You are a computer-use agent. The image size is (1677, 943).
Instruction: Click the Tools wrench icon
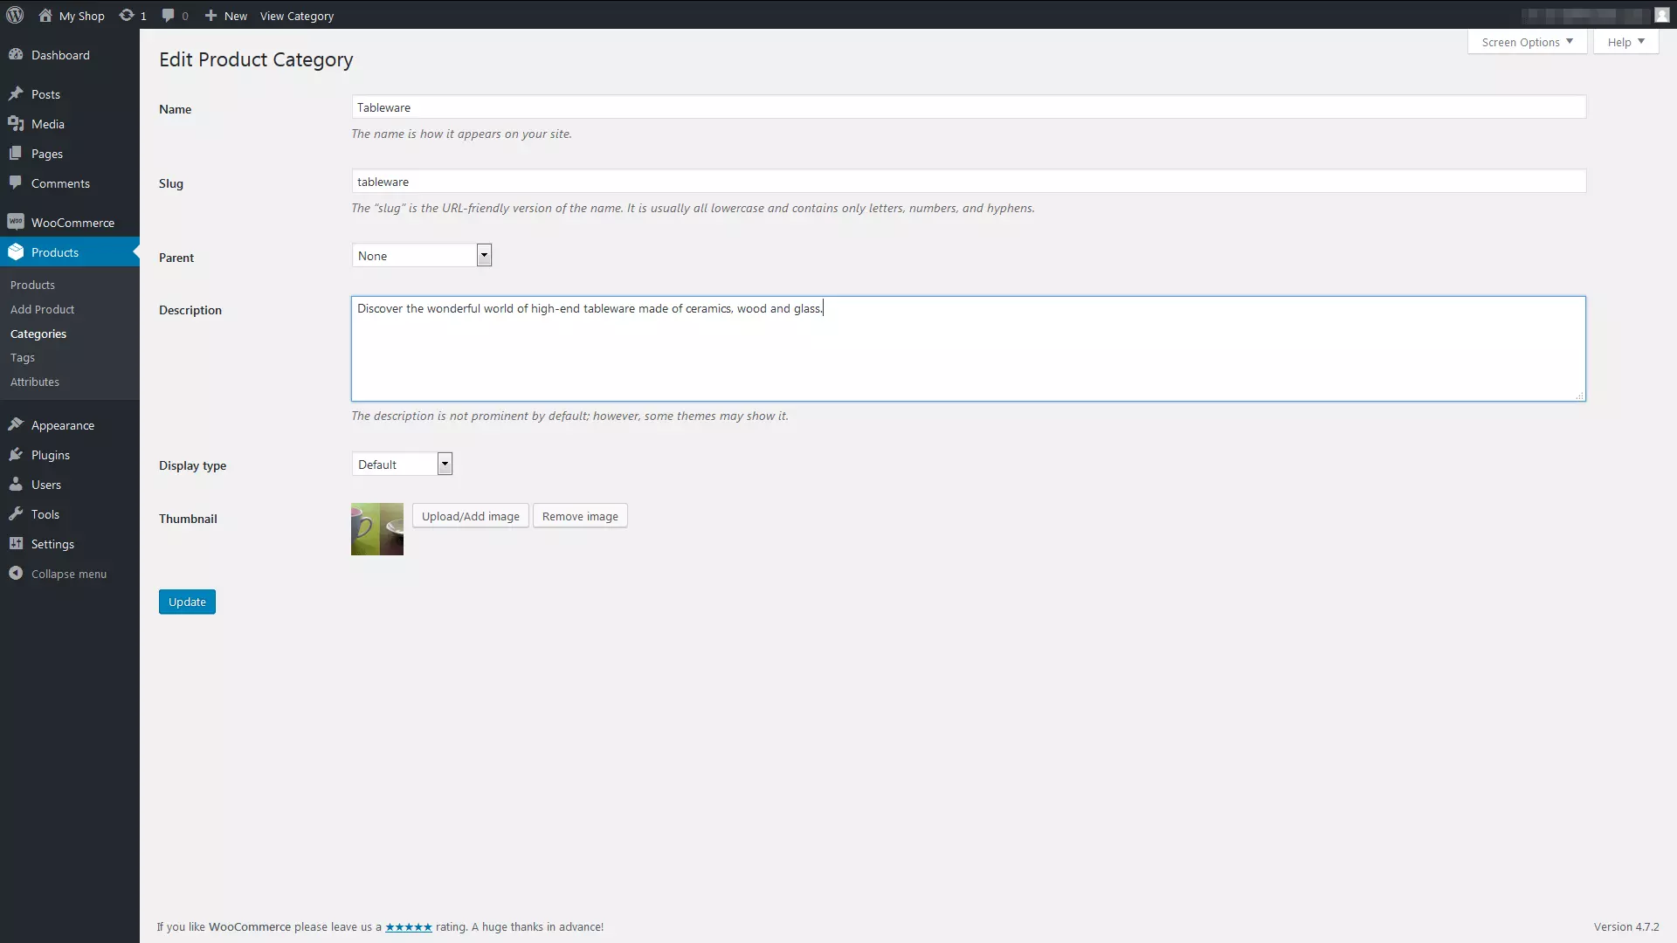tap(16, 513)
